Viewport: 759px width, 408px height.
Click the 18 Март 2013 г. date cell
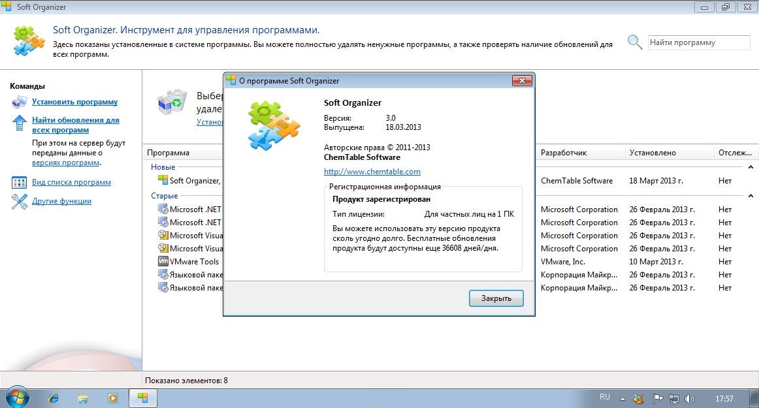click(656, 181)
